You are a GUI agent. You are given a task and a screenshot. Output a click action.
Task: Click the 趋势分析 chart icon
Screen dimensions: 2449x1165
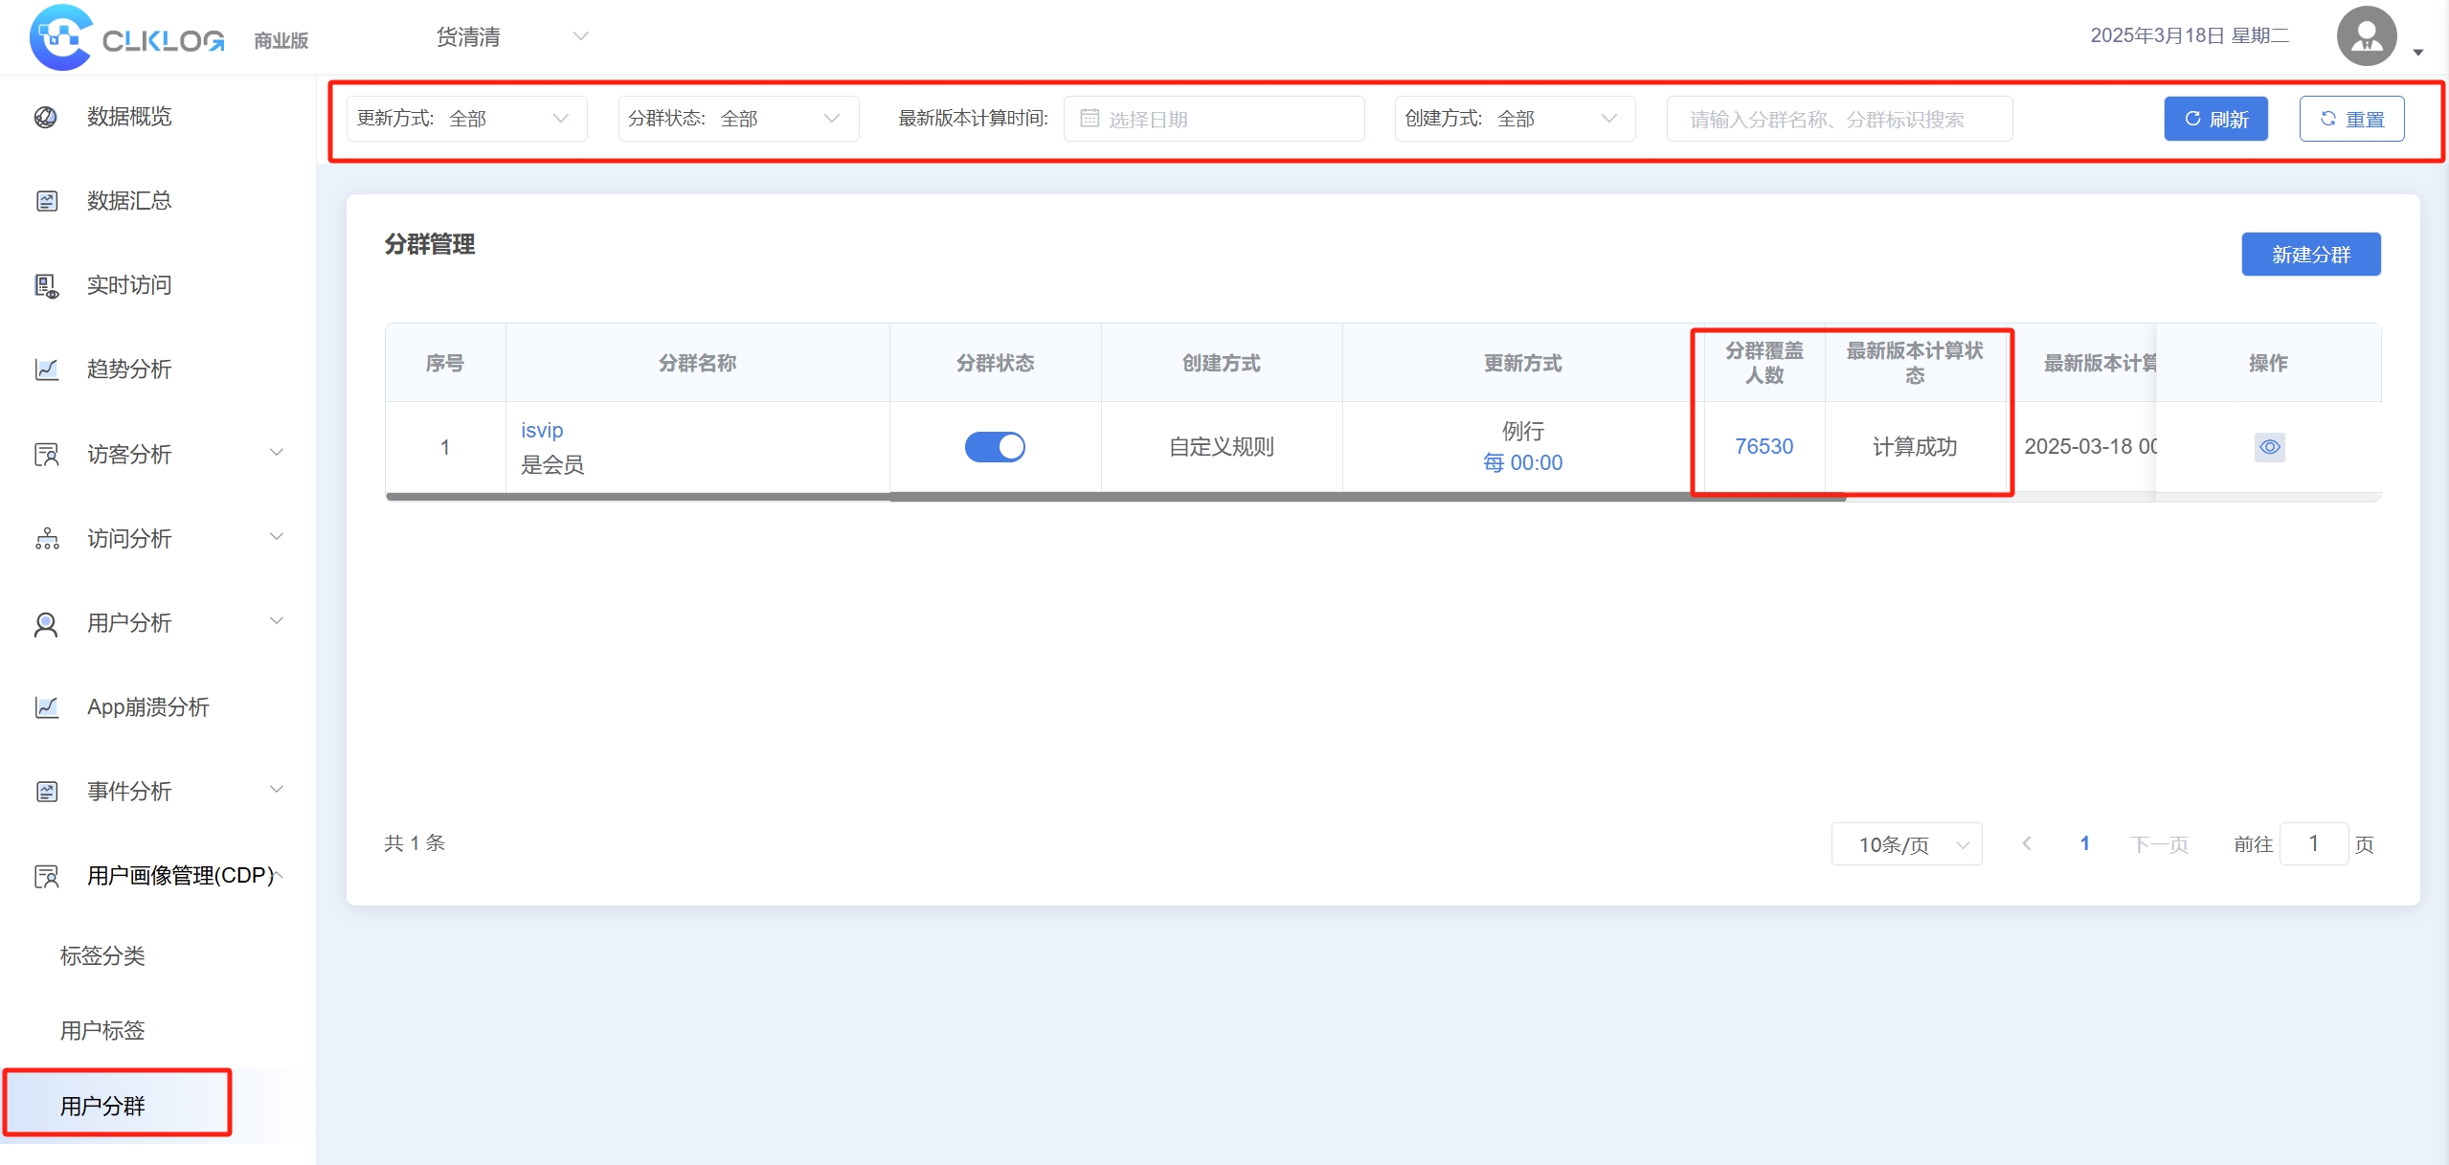click(46, 370)
